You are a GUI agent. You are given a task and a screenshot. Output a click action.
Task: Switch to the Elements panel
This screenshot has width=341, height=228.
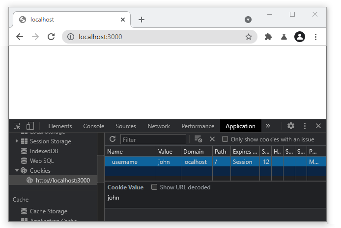60,126
